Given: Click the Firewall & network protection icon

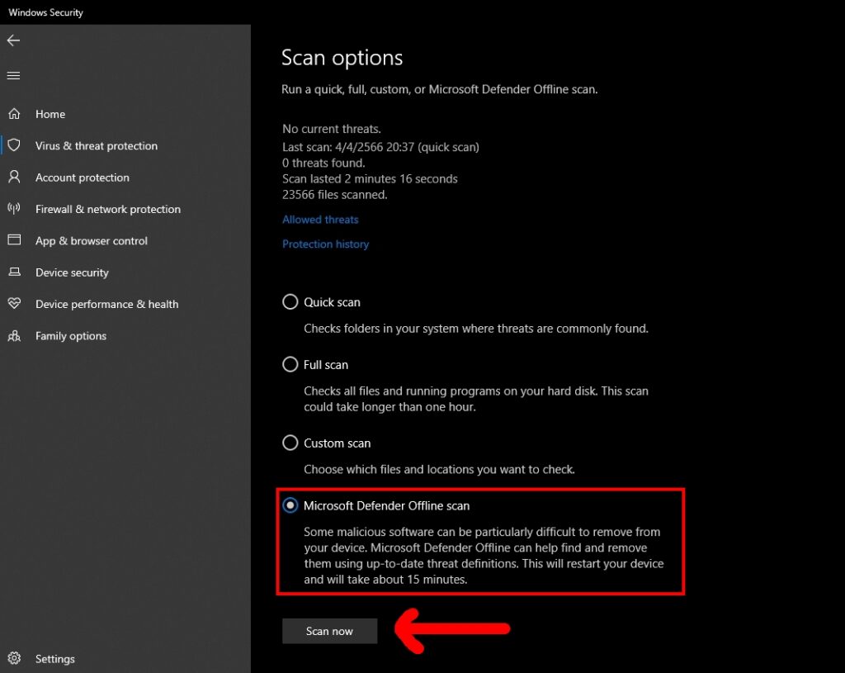Looking at the screenshot, I should pyautogui.click(x=14, y=209).
